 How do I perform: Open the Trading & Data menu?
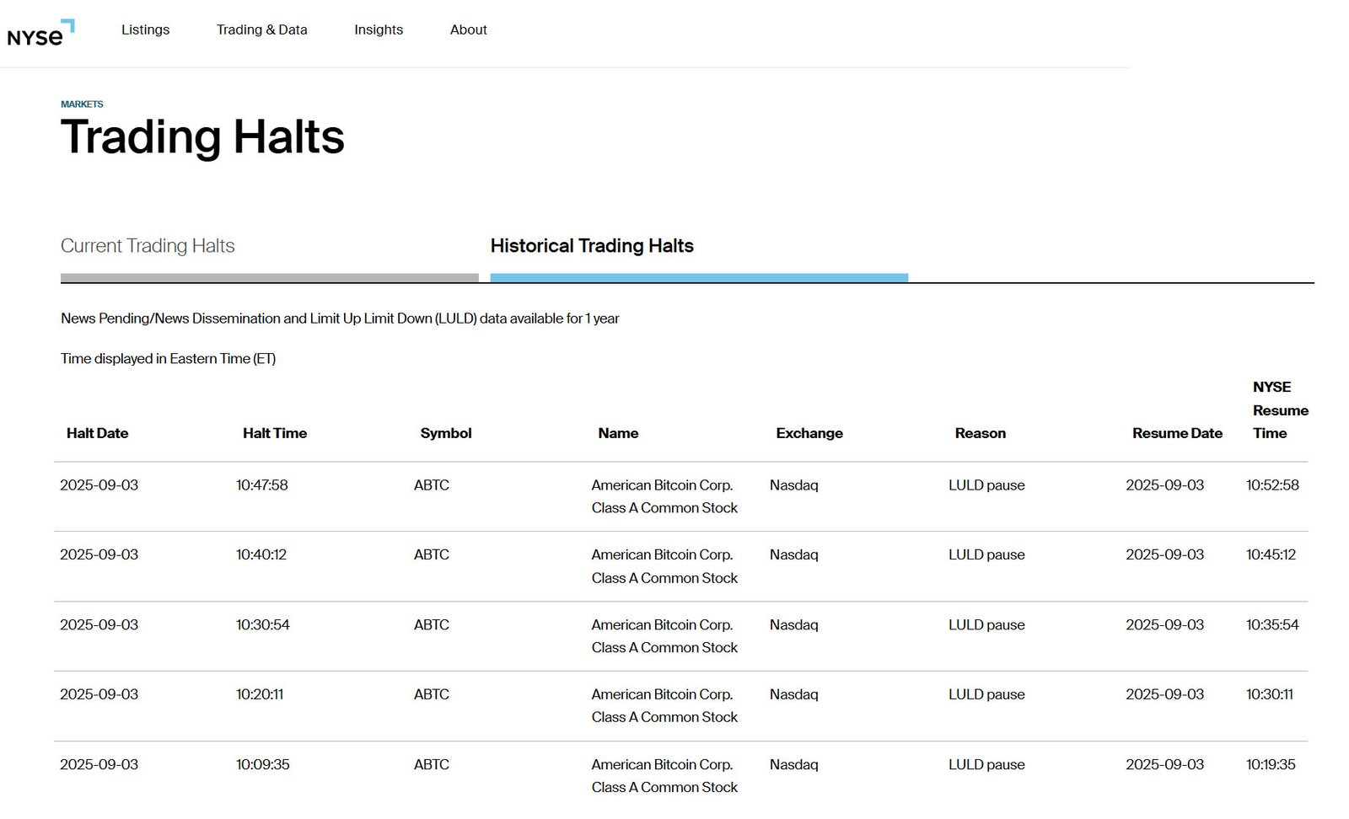coord(261,29)
